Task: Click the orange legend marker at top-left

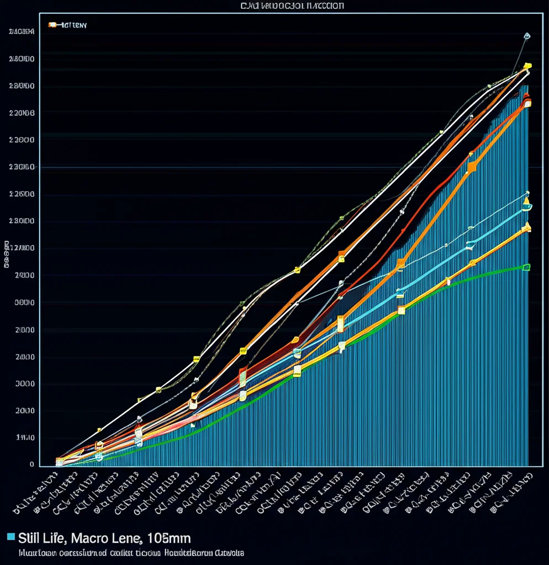Action: (52, 25)
